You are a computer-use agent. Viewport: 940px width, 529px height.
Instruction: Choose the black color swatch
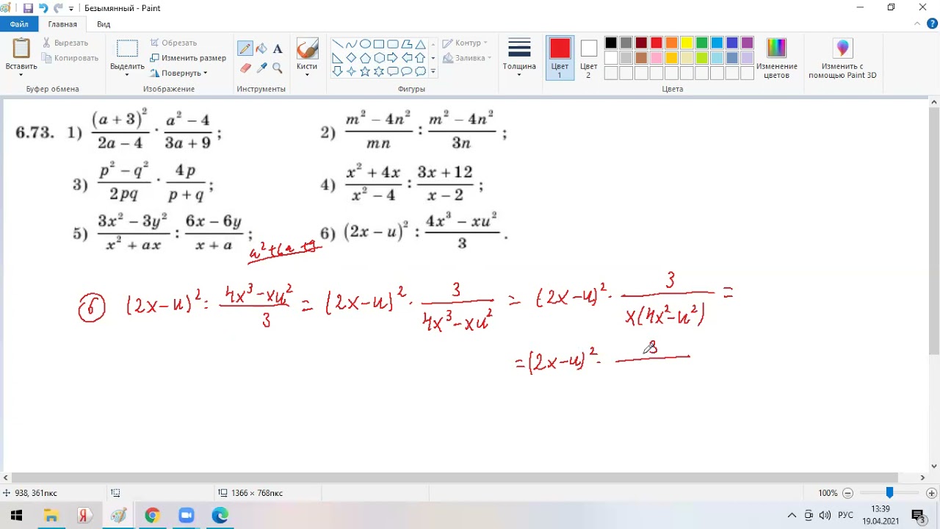(x=611, y=43)
